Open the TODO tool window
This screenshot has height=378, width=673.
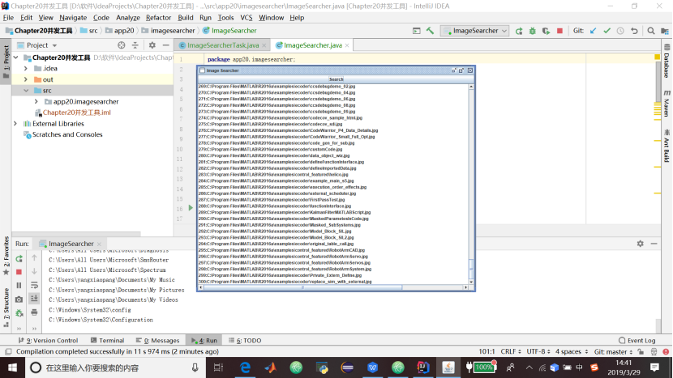(245, 340)
